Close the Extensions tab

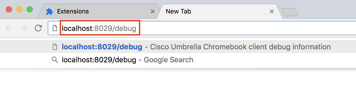pos(153,11)
